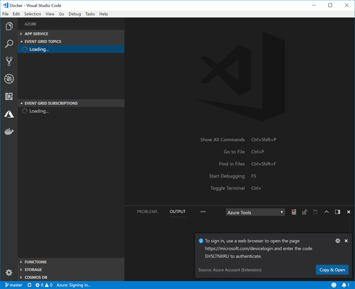The height and width of the screenshot is (289, 355).
Task: Maximize the output panel with chevron
Action: (326, 212)
